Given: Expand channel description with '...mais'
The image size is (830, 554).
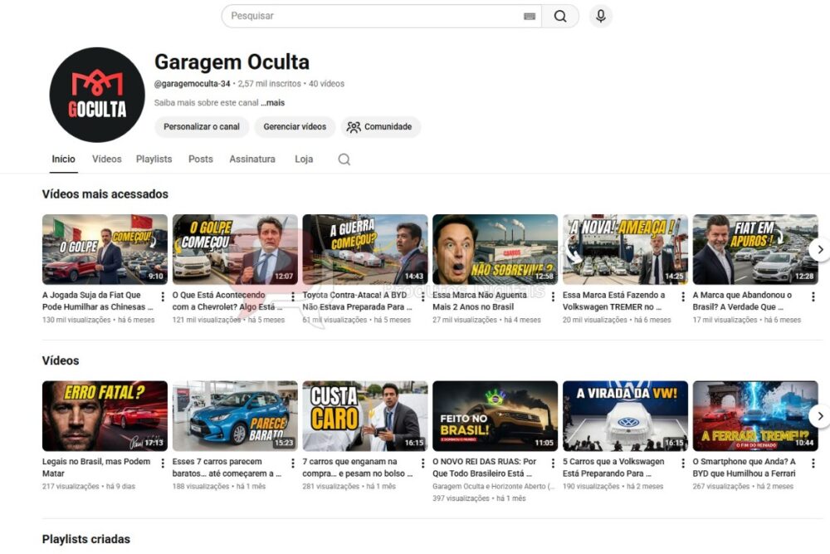Looking at the screenshot, I should [272, 103].
